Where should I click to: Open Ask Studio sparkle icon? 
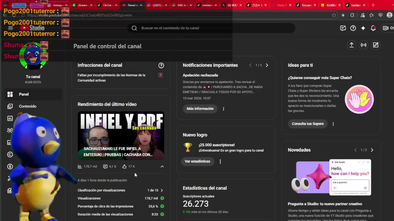363,28
